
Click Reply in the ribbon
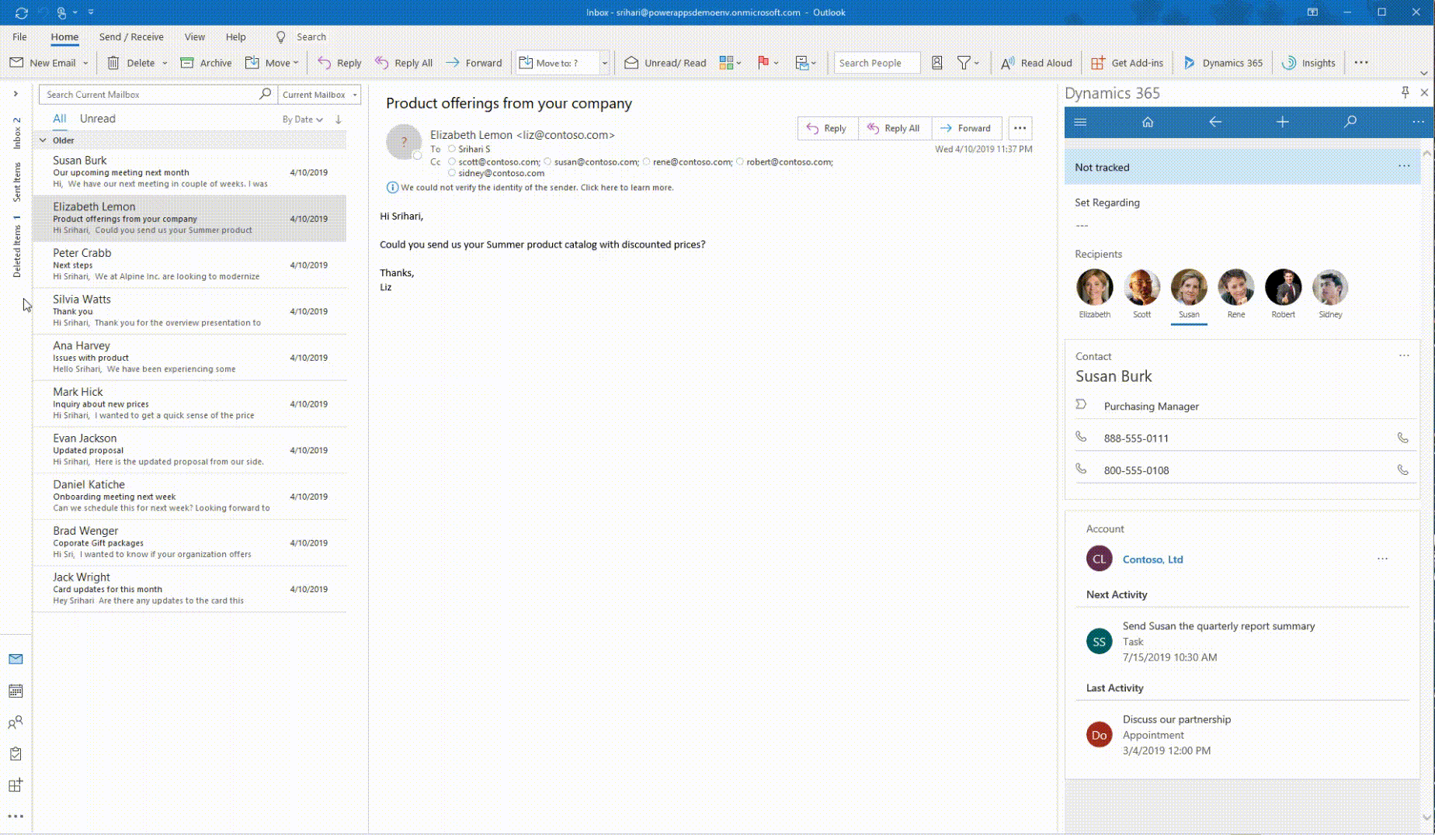(x=339, y=63)
